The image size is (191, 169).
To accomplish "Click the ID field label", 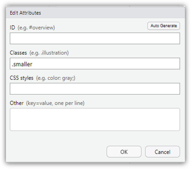I will [x=13, y=27].
